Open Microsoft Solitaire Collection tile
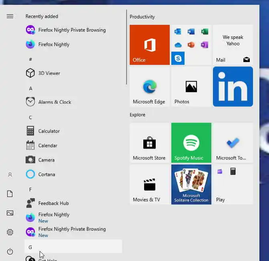 (x=191, y=185)
